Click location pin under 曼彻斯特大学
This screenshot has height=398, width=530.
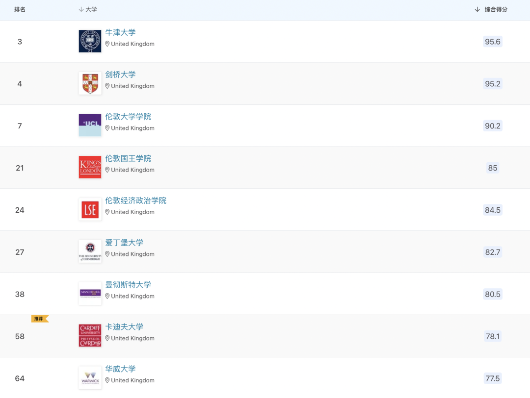click(x=107, y=296)
